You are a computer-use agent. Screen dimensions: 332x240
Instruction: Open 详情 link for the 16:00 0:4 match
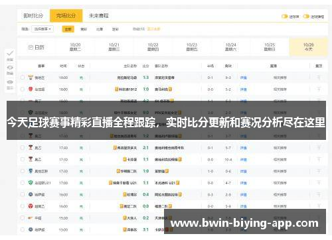click(243, 194)
